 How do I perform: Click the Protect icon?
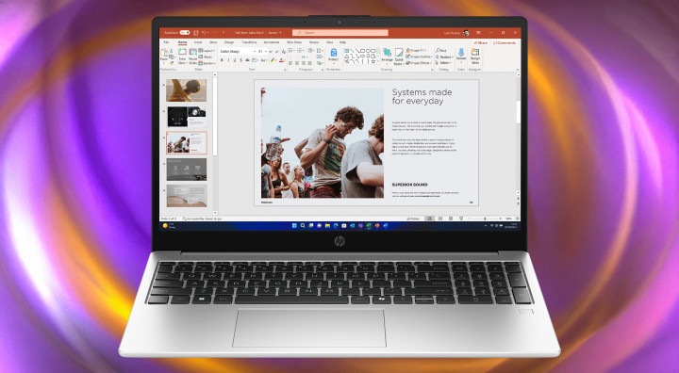point(334,53)
